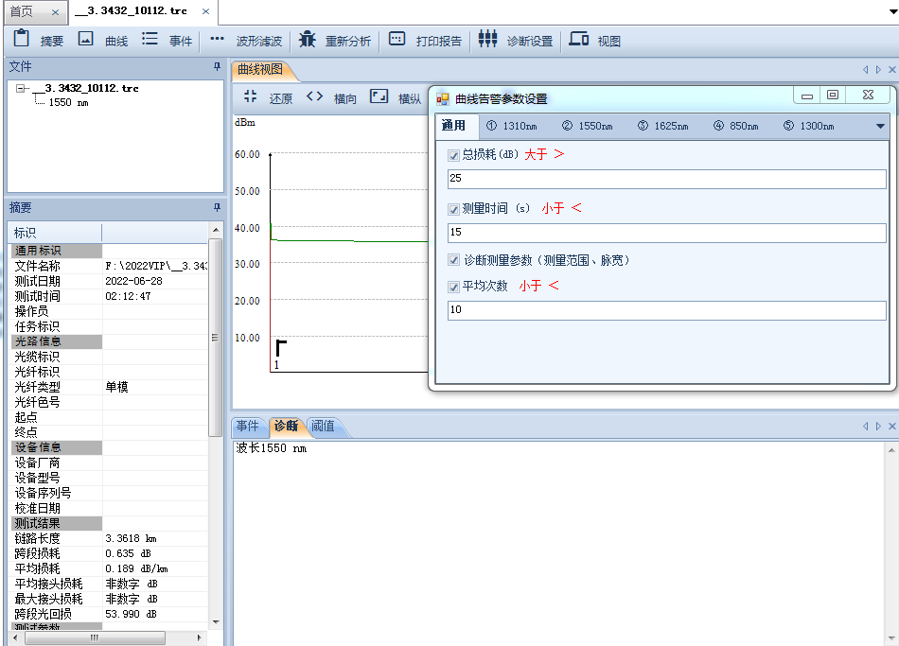Click the 事件 event list icon
Viewport: 899px width, 646px height.
tap(150, 40)
